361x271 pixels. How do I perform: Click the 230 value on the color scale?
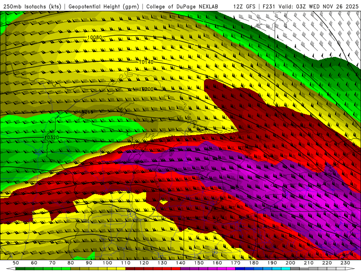tap(345, 263)
